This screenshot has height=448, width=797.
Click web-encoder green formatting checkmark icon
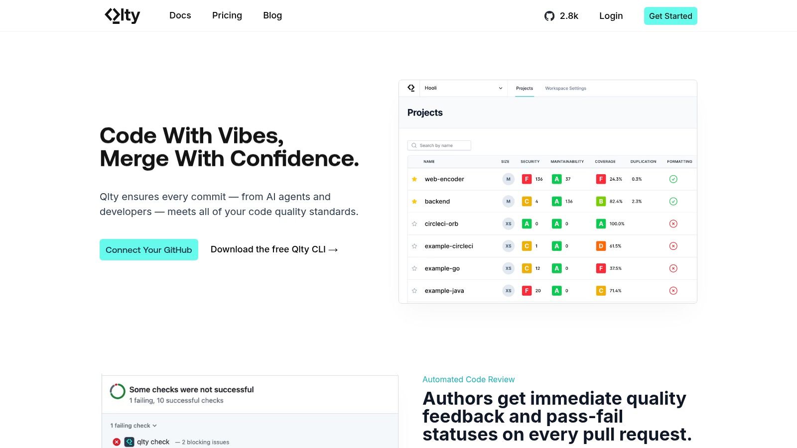coord(673,179)
